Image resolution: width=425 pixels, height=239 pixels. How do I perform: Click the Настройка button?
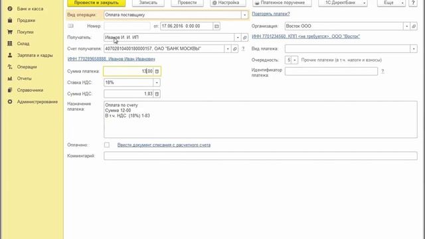pyautogui.click(x=228, y=3)
